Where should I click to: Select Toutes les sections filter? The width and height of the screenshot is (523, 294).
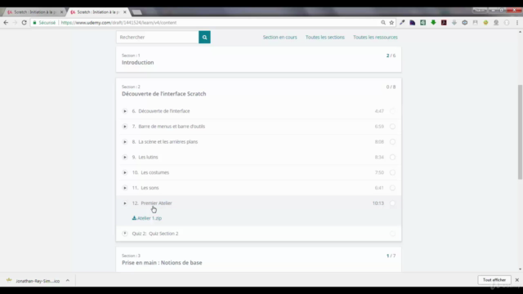(x=325, y=37)
